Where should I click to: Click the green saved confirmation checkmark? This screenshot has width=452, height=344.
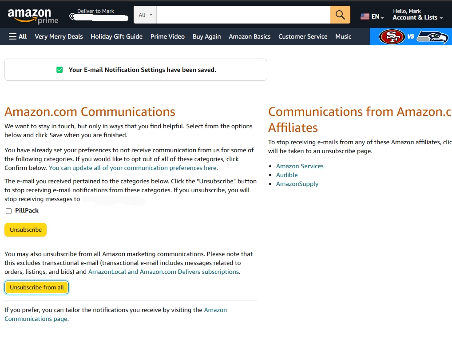tap(59, 70)
